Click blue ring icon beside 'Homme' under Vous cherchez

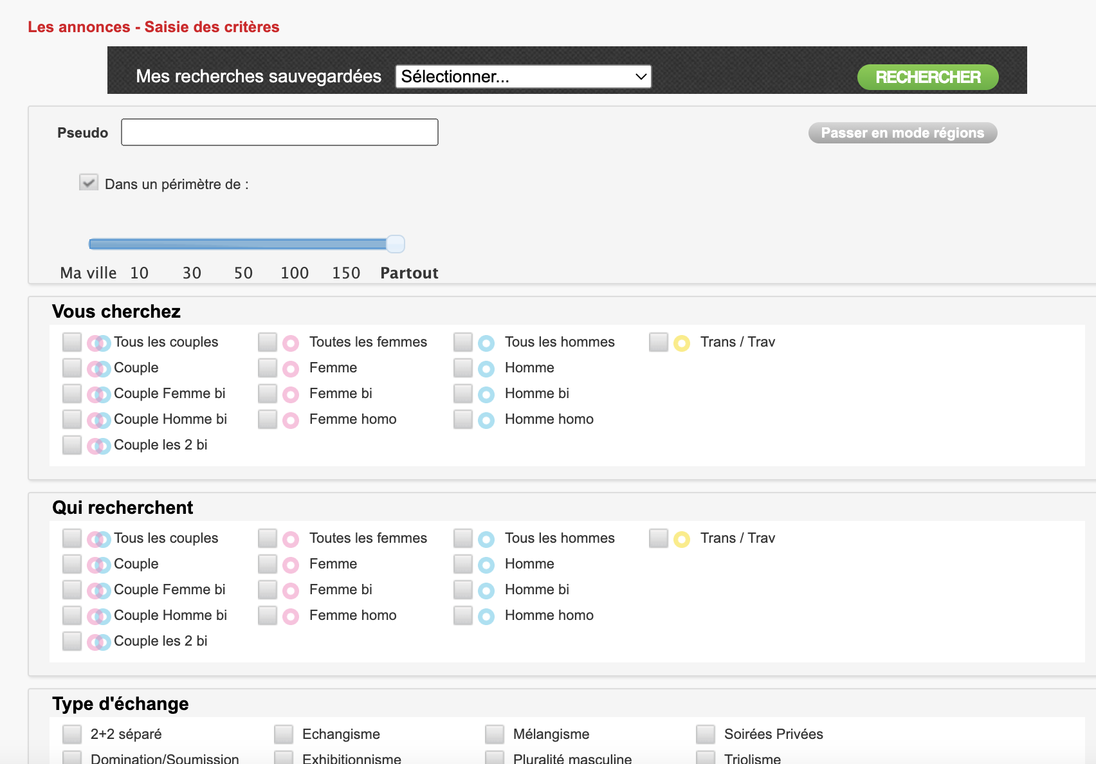[486, 369]
